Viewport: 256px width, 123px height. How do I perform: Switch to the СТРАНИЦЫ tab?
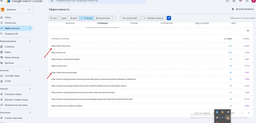(x=102, y=23)
